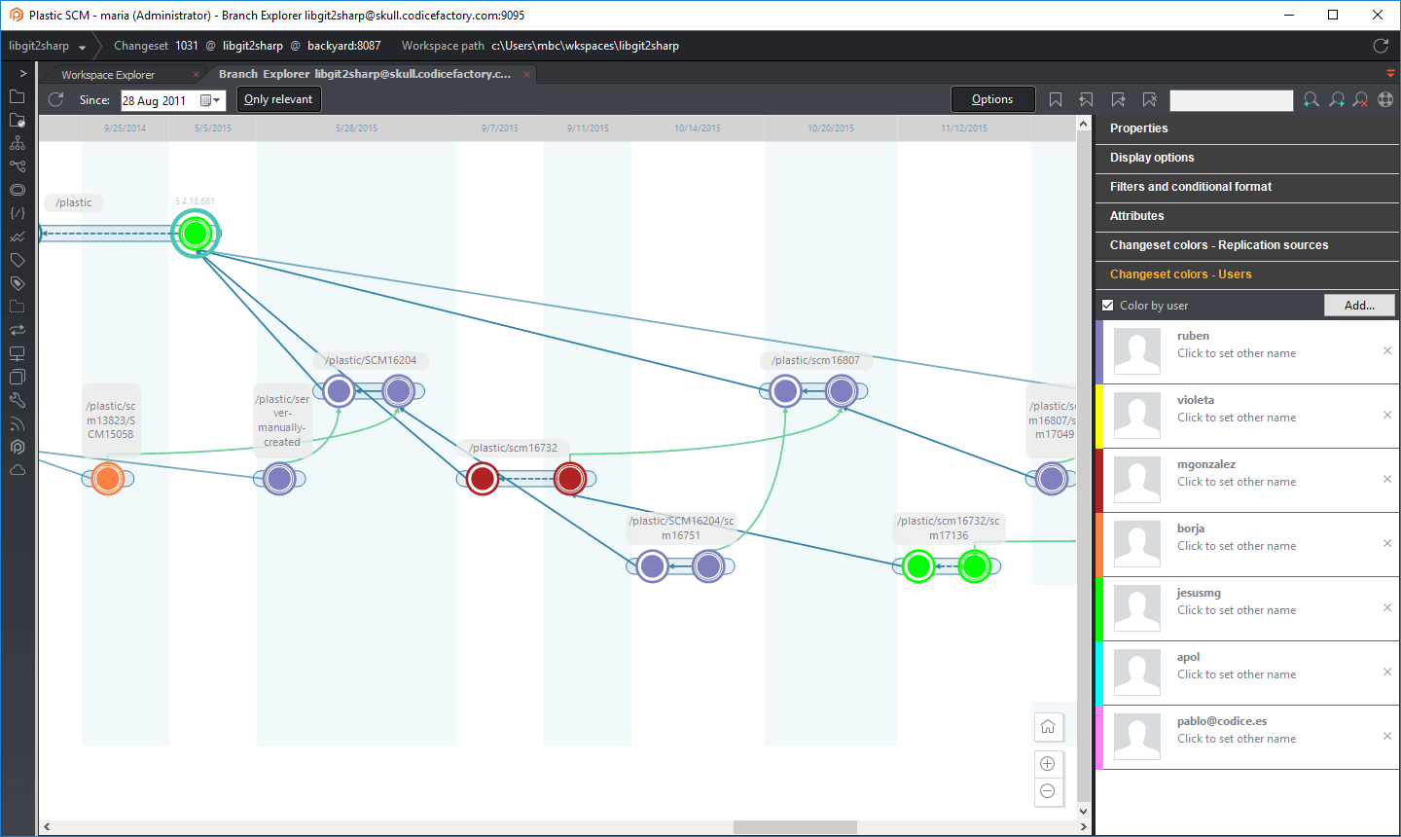The width and height of the screenshot is (1401, 837).
Task: Close the Branch Explorer tab
Action: click(527, 74)
